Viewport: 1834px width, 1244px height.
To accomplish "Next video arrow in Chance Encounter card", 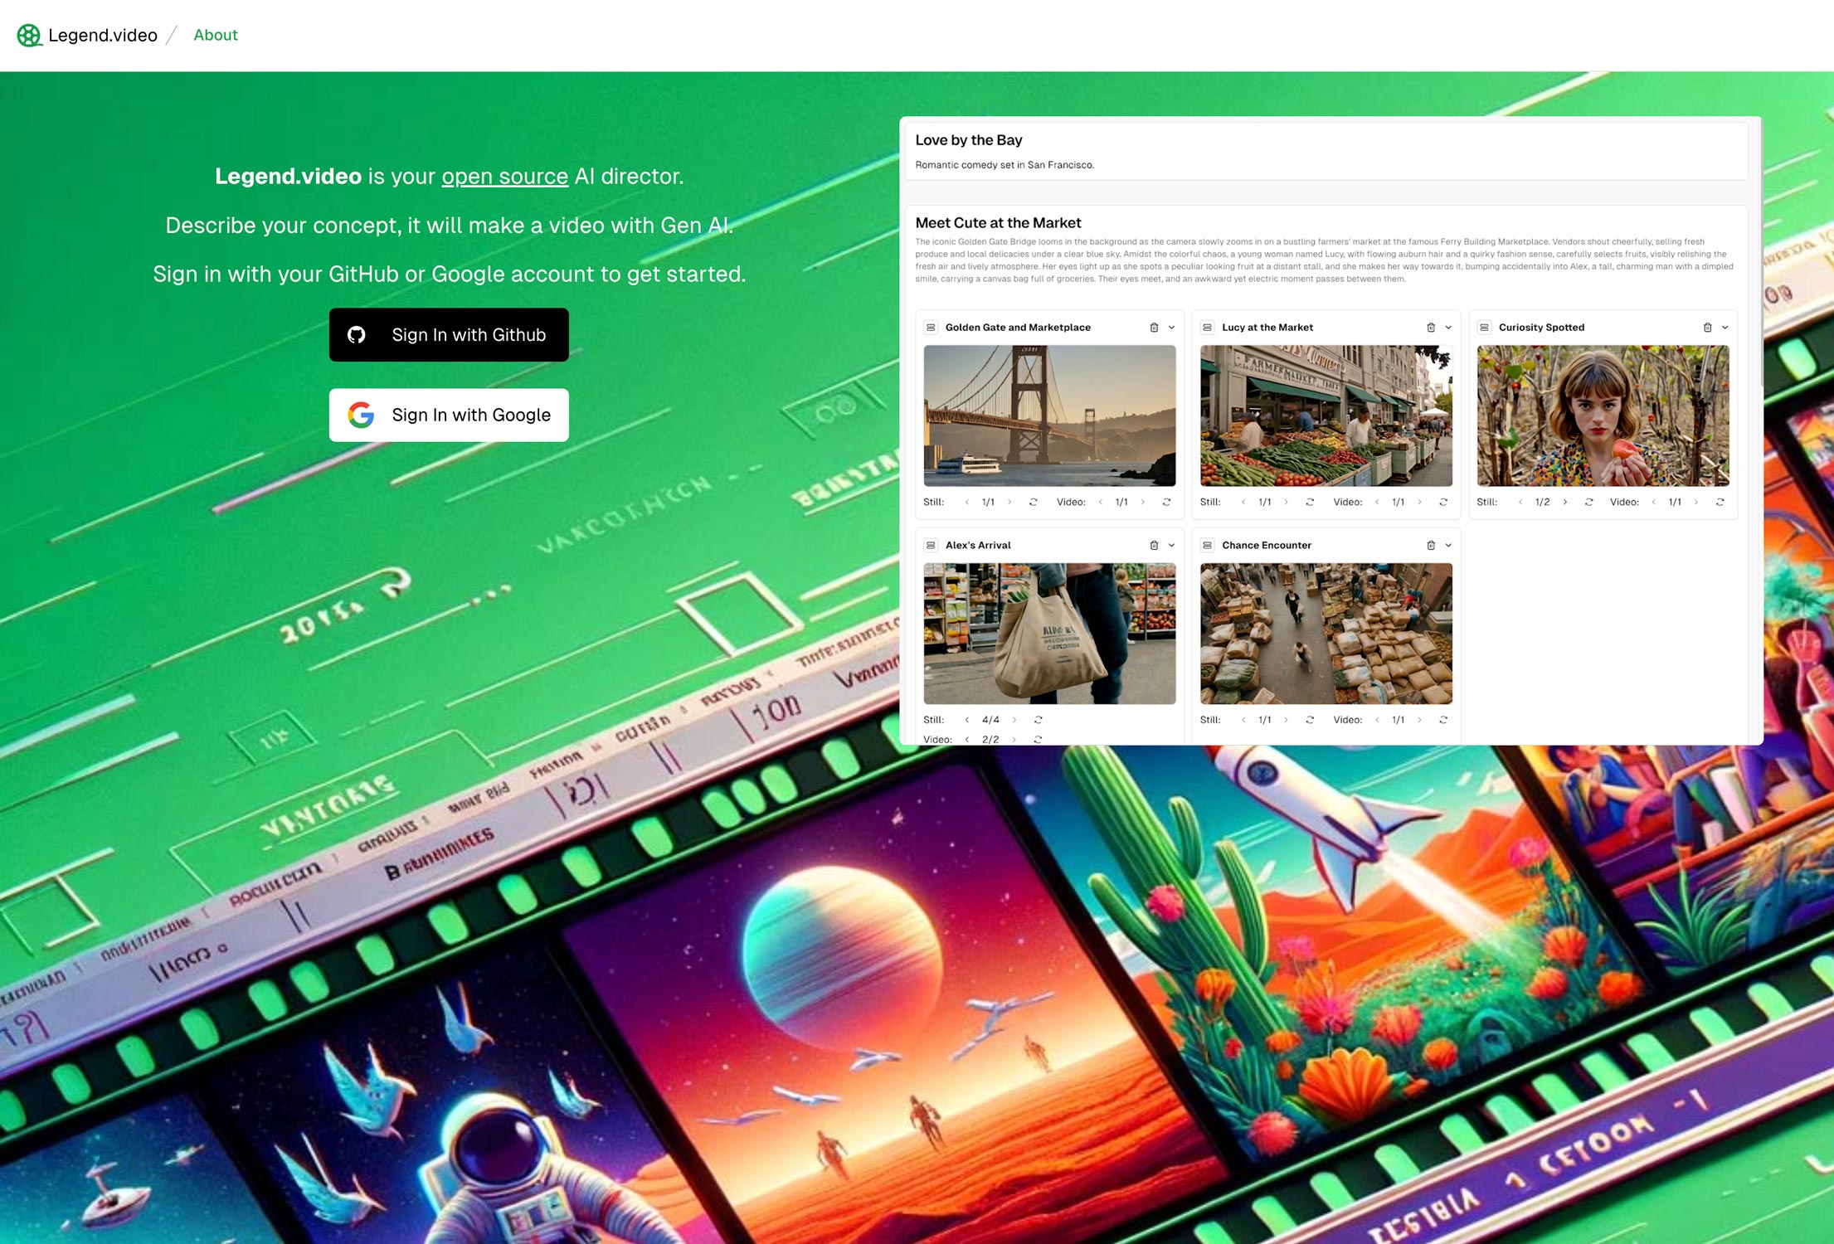I will (x=1419, y=720).
